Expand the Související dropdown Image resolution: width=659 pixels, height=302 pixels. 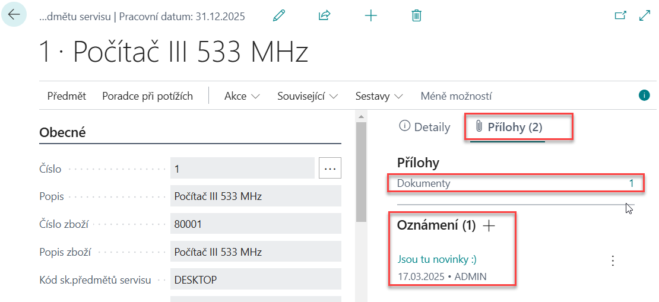click(308, 96)
